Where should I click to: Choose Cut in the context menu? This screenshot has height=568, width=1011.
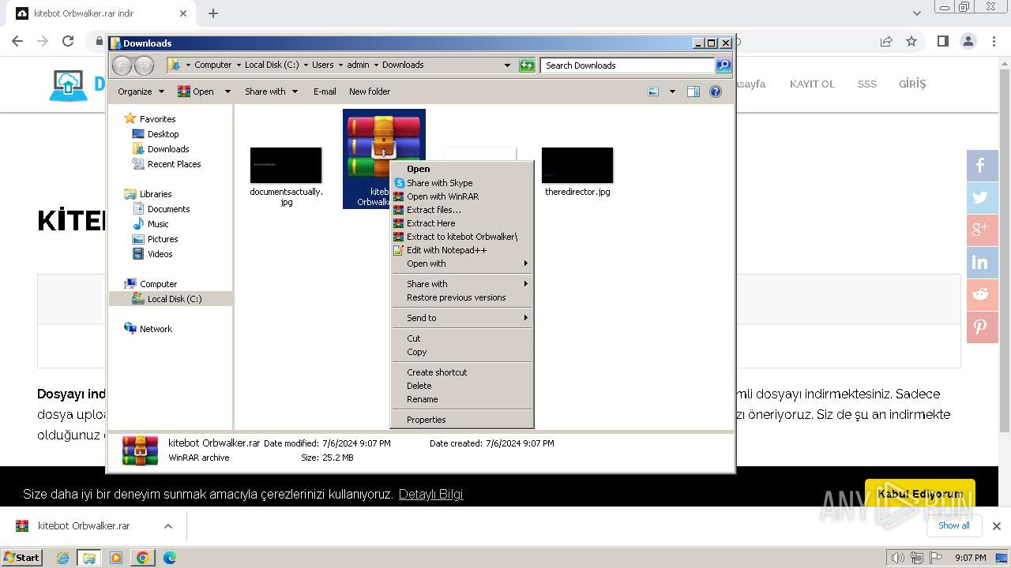pos(463,338)
